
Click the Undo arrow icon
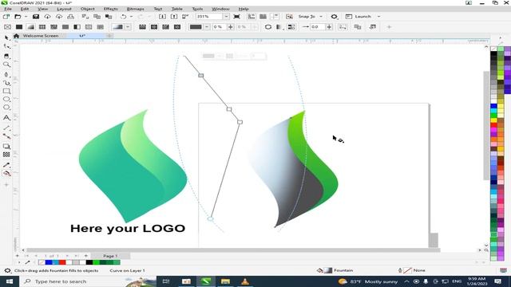(124, 16)
